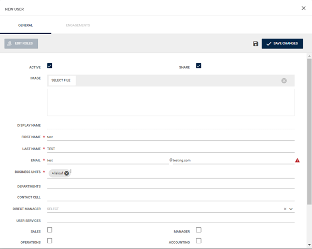Click Save Changes button
The height and width of the screenshot is (249, 312).
pyautogui.click(x=282, y=43)
